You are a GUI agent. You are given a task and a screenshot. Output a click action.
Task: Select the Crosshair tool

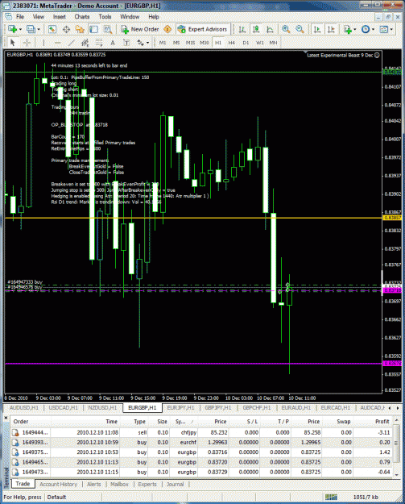pyautogui.click(x=27, y=43)
